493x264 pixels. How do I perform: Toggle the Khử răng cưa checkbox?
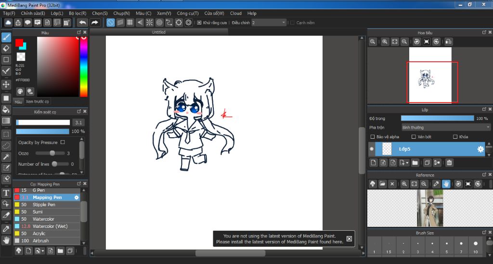pyautogui.click(x=199, y=23)
